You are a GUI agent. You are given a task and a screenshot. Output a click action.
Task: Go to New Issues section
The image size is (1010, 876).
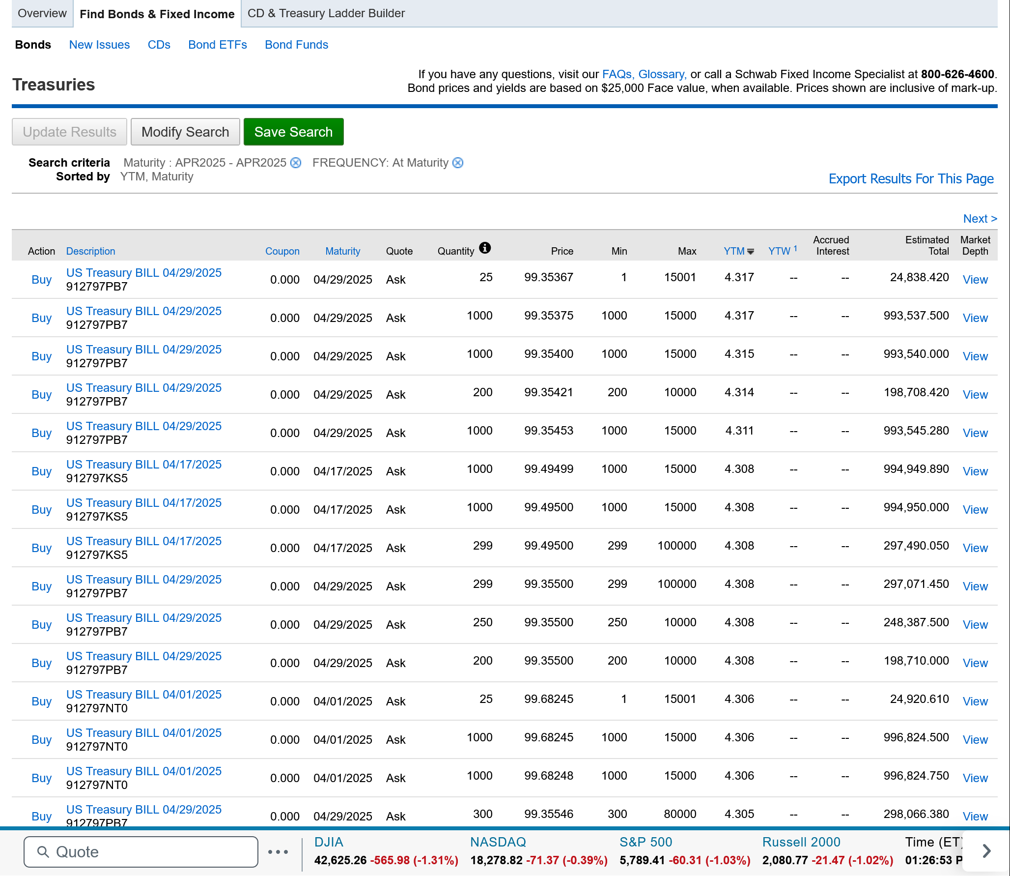pyautogui.click(x=99, y=45)
